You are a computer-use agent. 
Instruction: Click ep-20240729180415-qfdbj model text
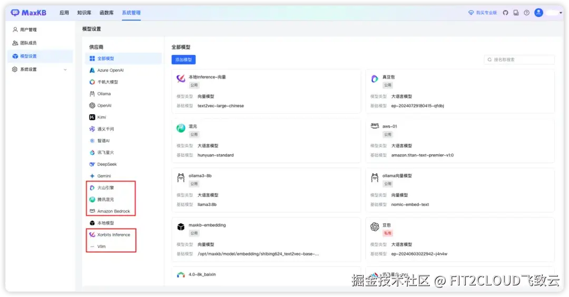418,106
